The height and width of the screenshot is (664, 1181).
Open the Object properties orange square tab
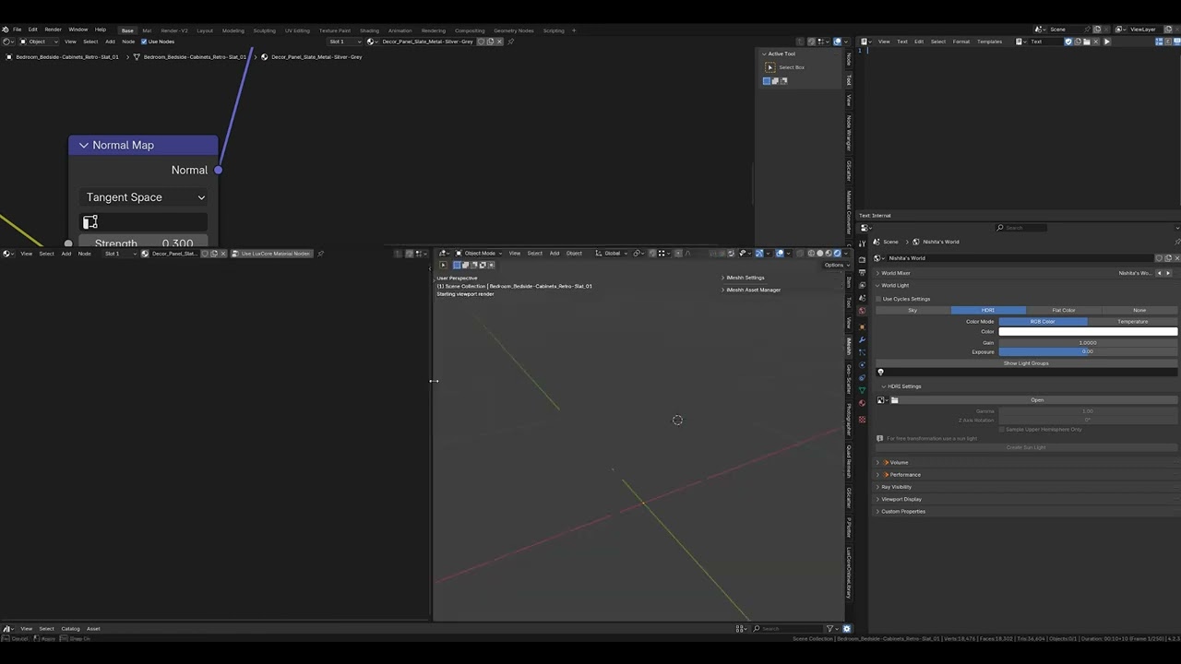[x=863, y=326]
